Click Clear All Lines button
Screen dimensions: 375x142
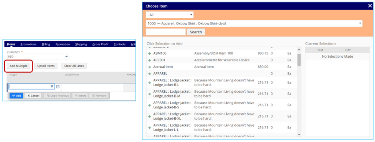[x=74, y=66]
